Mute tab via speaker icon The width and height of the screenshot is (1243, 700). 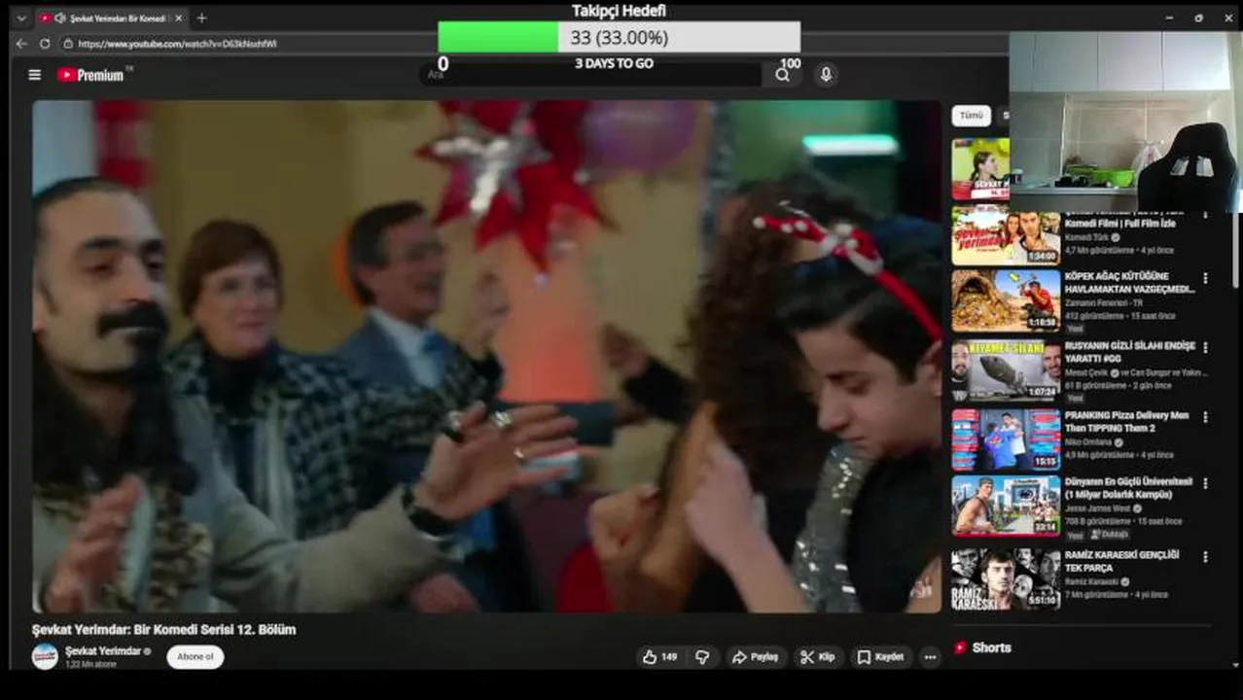60,17
